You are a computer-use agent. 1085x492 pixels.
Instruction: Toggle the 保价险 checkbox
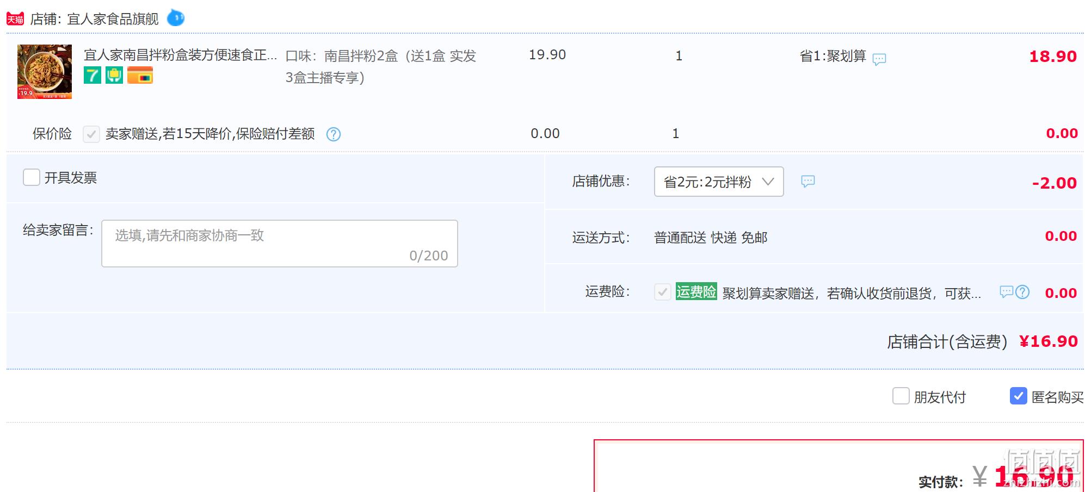(x=91, y=134)
